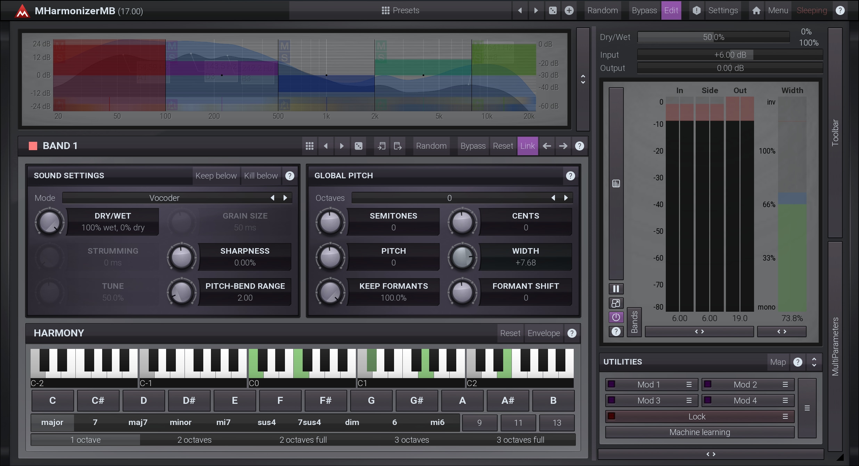The image size is (859, 466).
Task: Enable Keep below in Sound Settings
Action: click(216, 176)
